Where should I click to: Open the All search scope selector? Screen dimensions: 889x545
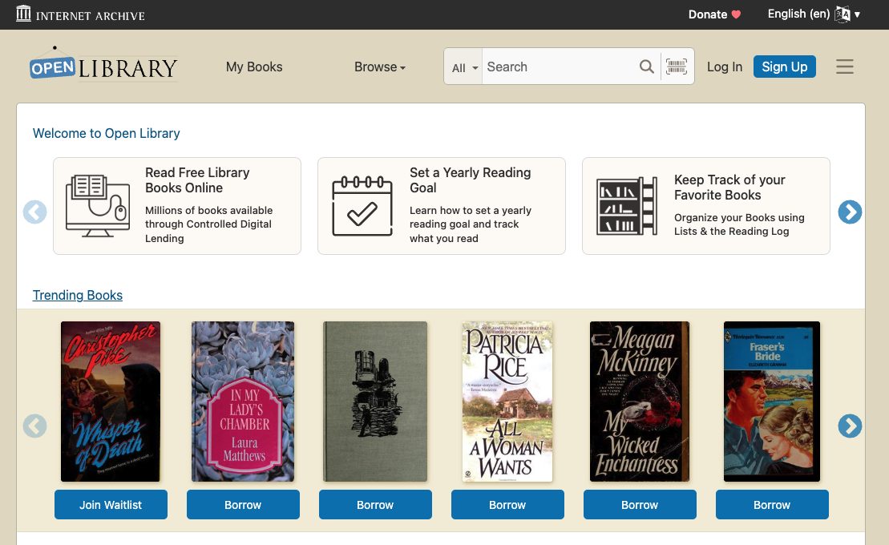point(463,67)
